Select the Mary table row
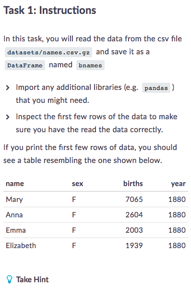Image resolution: width=191 pixels, height=289 pixels. click(x=95, y=199)
